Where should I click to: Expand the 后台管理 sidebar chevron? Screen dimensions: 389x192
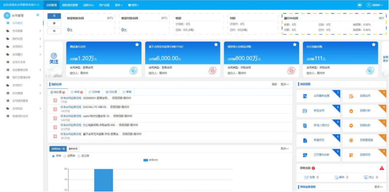(40, 93)
